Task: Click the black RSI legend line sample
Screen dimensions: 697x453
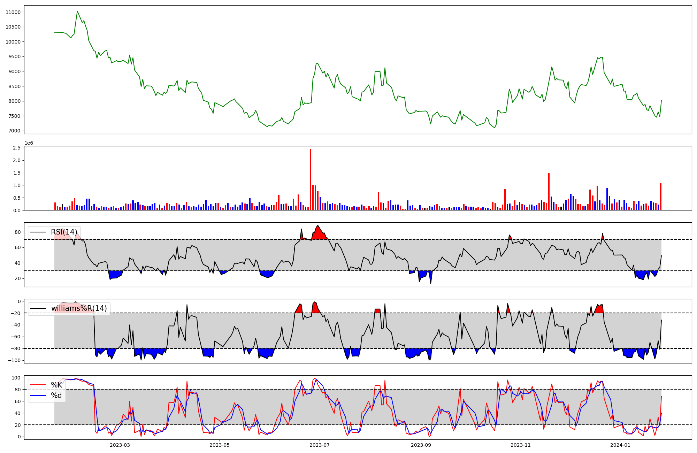Action: click(x=38, y=232)
